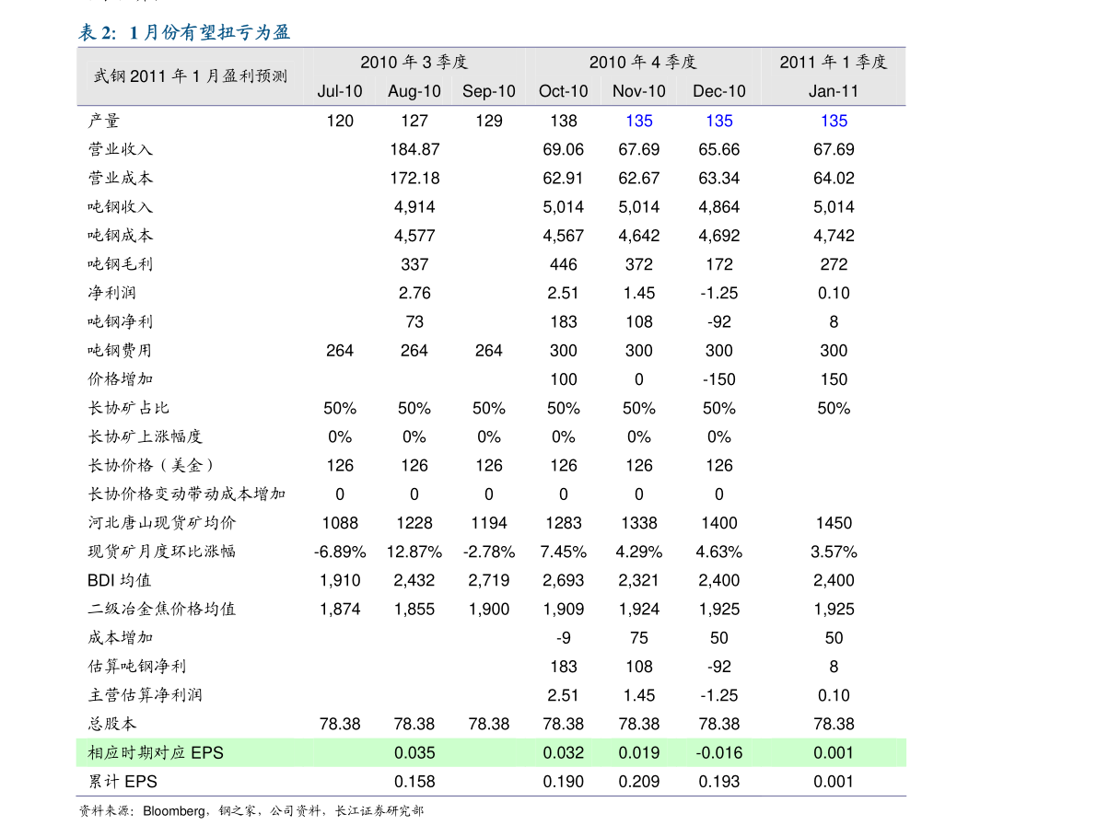Click the 河北唐山现货矿均价 row label
Image resolution: width=1097 pixels, height=837 pixels.
[x=161, y=522]
